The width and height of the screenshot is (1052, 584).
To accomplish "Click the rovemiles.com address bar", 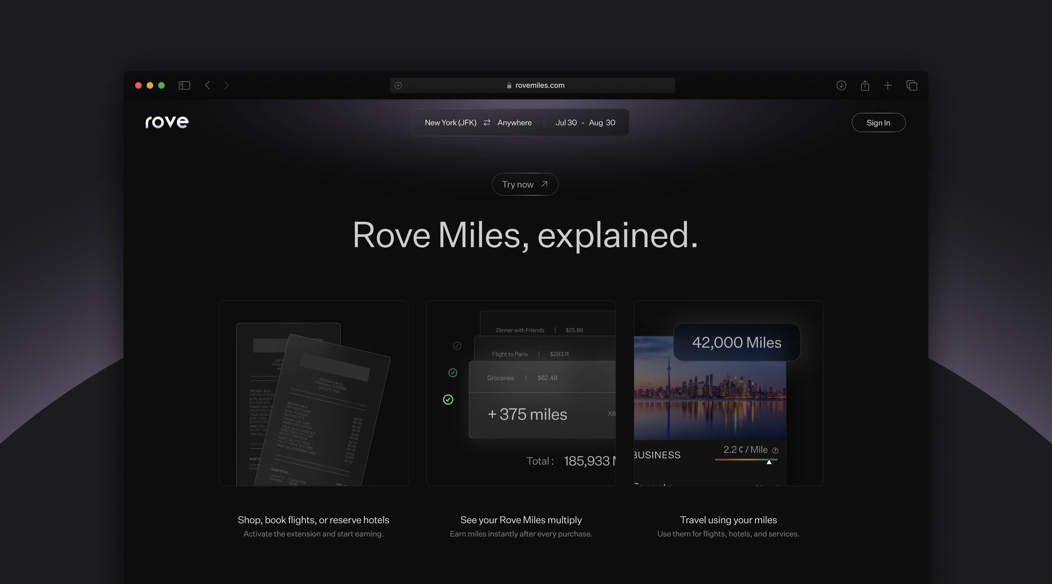I will click(x=532, y=85).
